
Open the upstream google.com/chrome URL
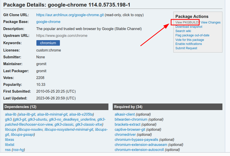(x=62, y=36)
